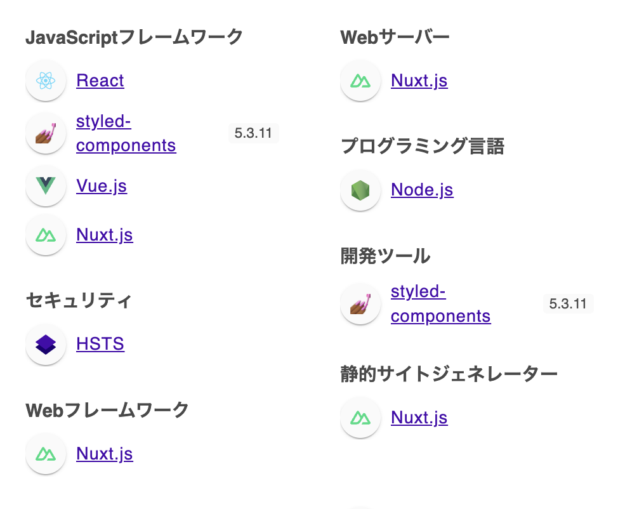The width and height of the screenshot is (618, 509).
Task: Open the React link
Action: coord(100,81)
